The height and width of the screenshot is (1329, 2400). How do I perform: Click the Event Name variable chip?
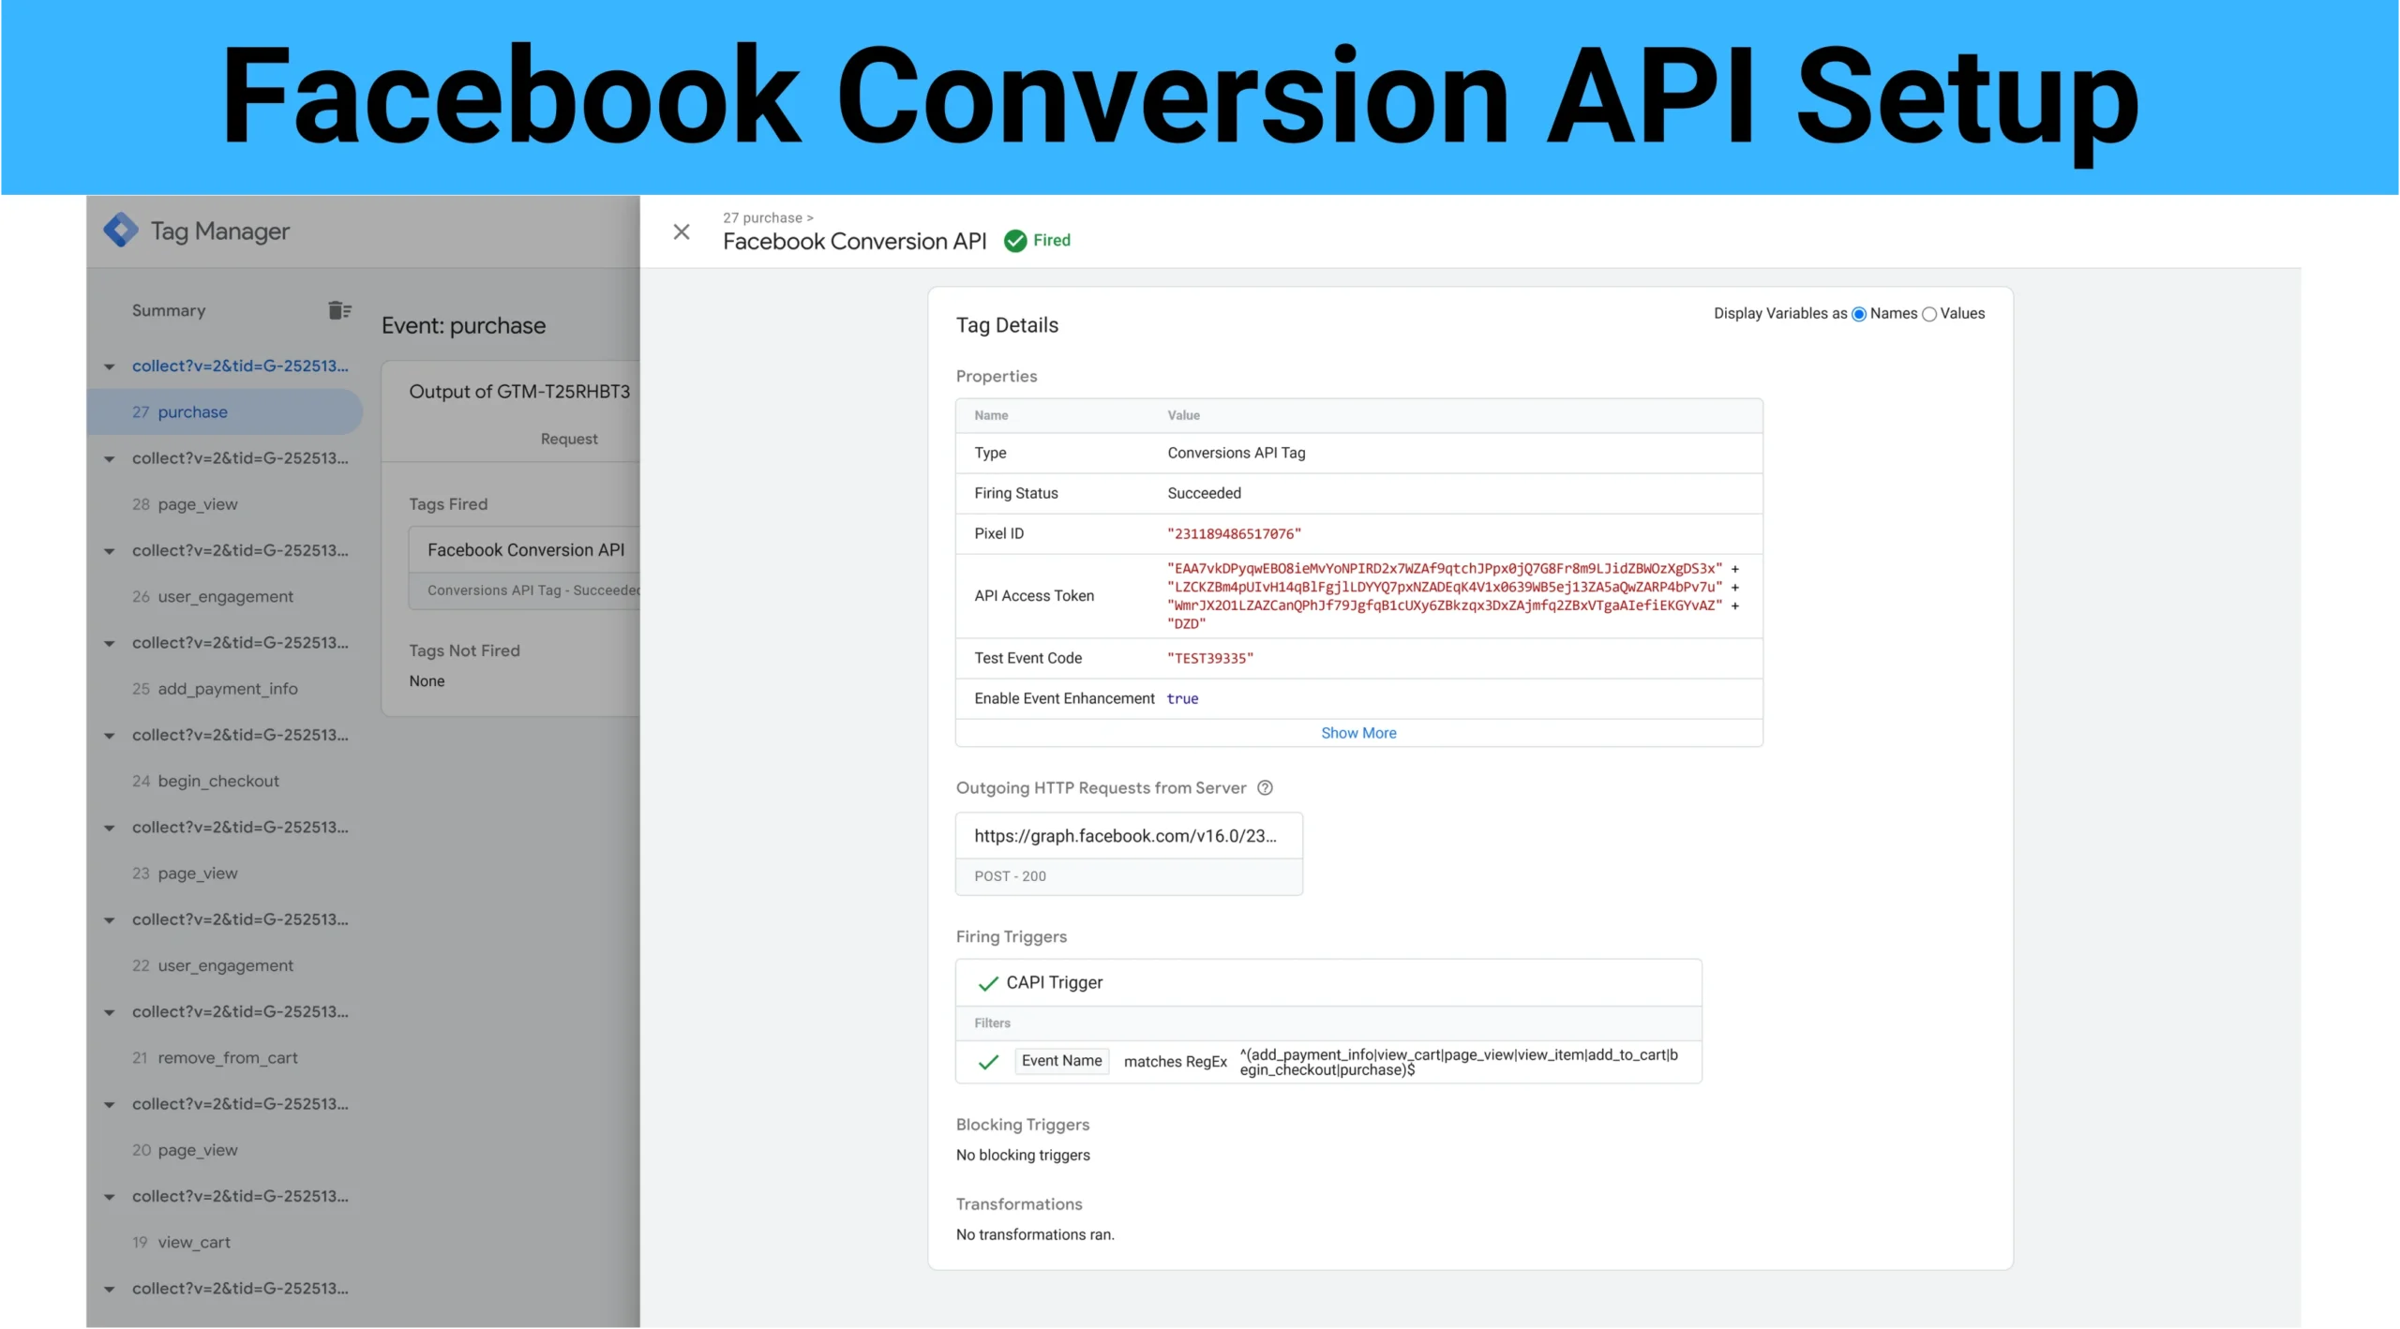tap(1061, 1061)
